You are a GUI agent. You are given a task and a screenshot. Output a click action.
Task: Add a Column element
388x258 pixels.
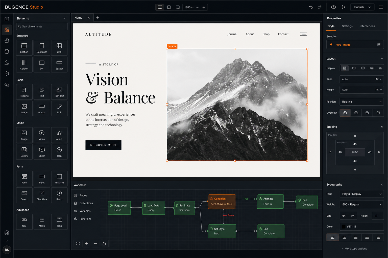(24, 64)
